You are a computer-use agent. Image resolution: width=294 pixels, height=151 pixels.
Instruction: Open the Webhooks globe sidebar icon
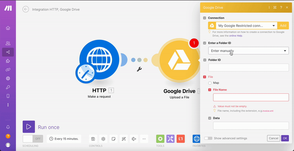click(8, 79)
